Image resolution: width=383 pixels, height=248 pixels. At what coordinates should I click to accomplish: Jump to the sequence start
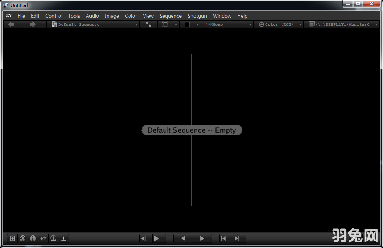coord(224,238)
